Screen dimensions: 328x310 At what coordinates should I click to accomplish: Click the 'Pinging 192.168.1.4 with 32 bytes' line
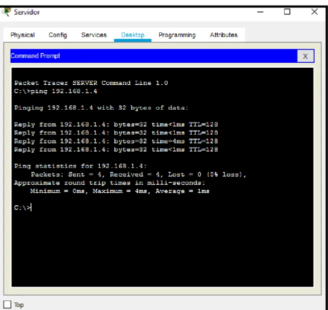coord(101,108)
